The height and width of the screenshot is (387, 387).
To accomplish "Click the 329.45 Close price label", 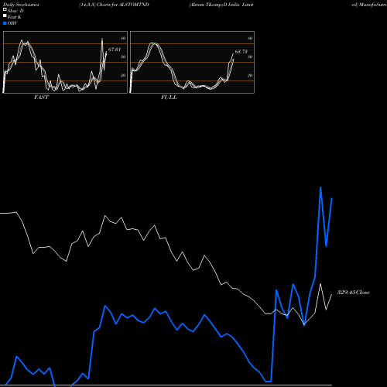I will (x=354, y=293).
